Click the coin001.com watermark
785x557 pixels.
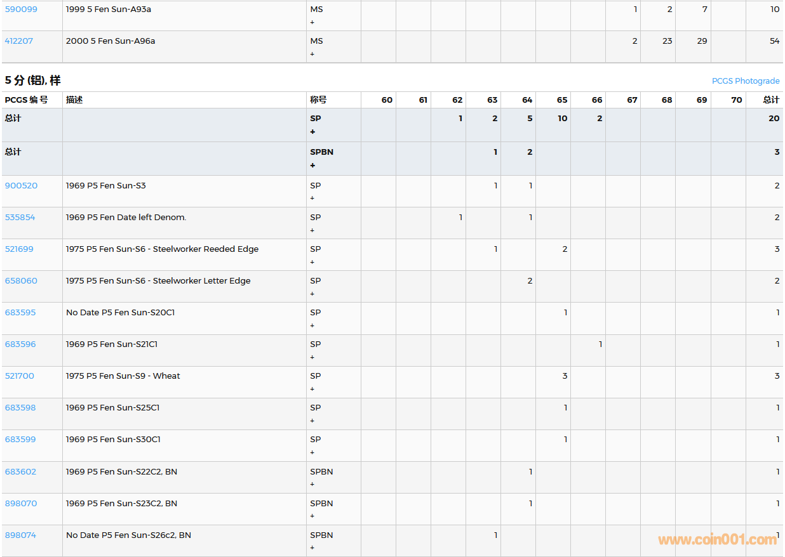pos(717,540)
